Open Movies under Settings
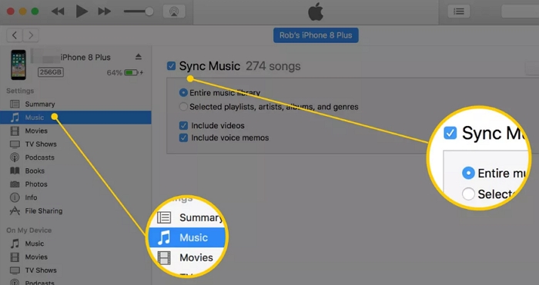This screenshot has width=539, height=285. (x=75, y=131)
